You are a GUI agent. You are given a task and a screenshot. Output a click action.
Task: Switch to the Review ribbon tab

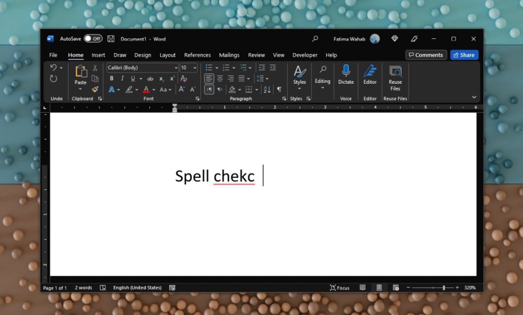(256, 55)
